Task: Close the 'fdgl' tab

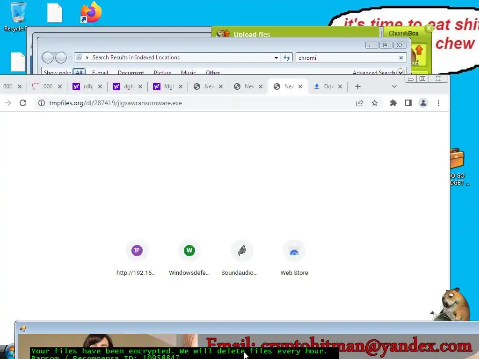Action: 181,86
